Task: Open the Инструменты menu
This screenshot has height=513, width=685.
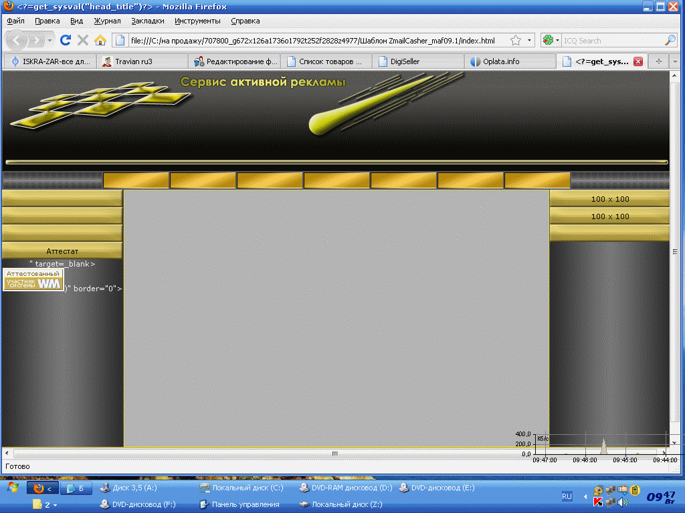Action: click(197, 21)
